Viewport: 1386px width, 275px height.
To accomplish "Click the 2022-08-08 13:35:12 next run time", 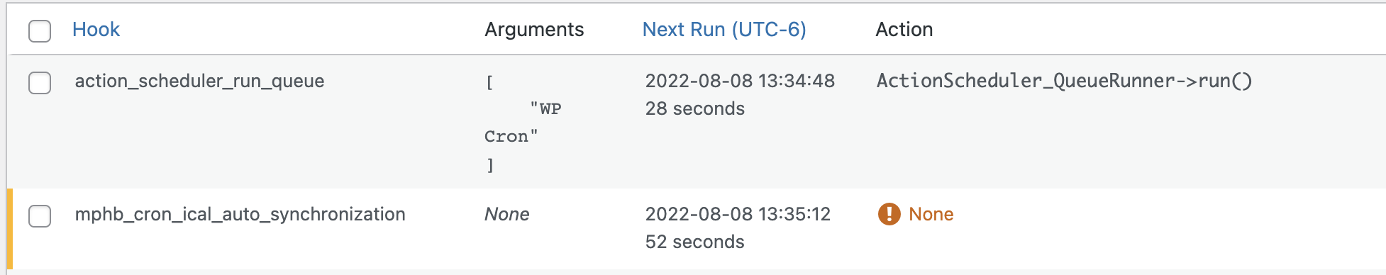I will pos(738,214).
